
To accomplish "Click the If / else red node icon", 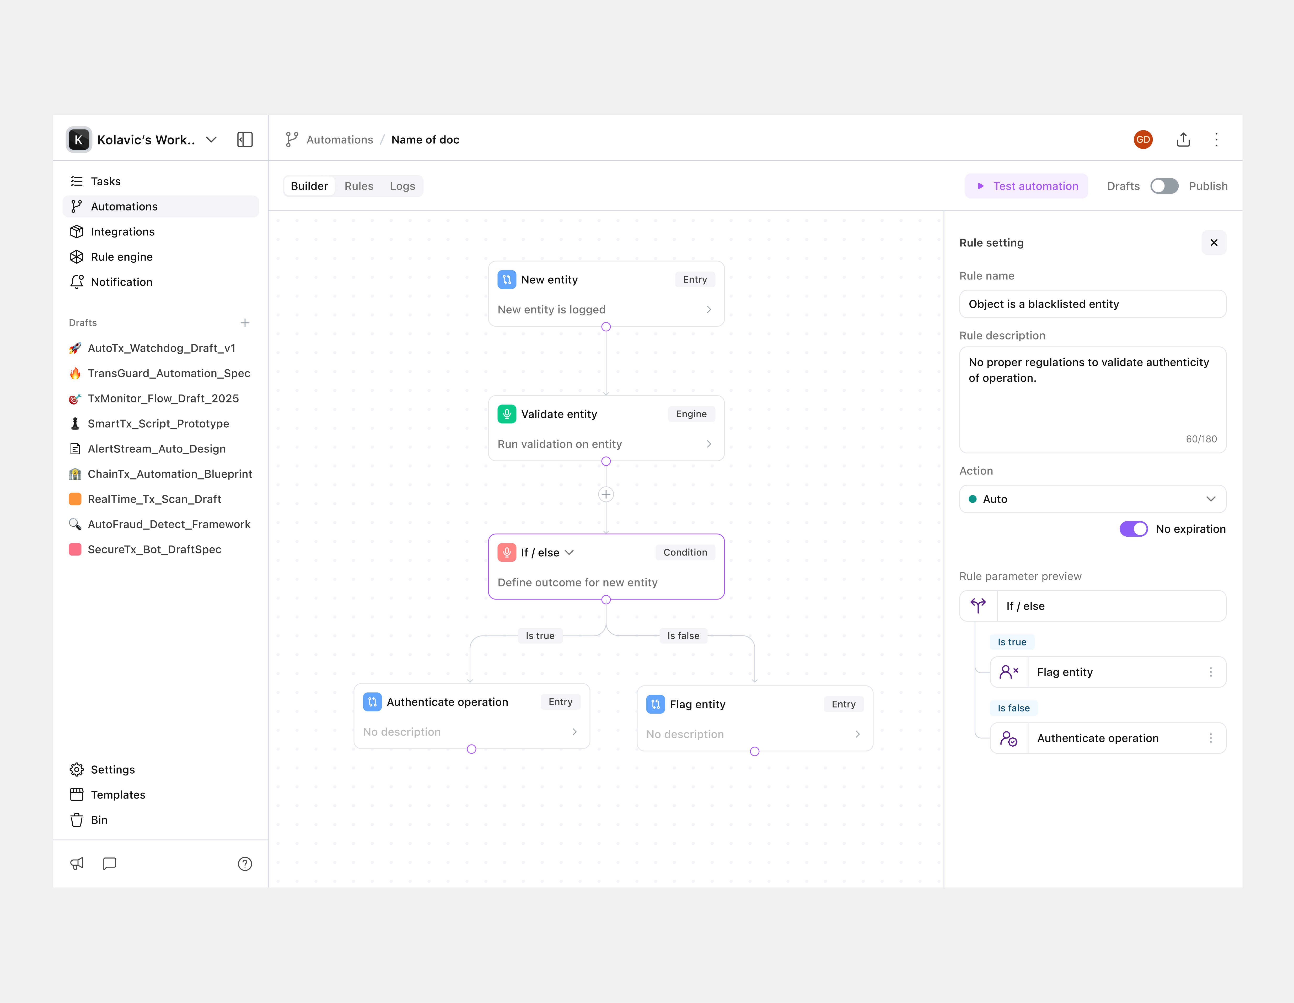I will click(x=507, y=552).
